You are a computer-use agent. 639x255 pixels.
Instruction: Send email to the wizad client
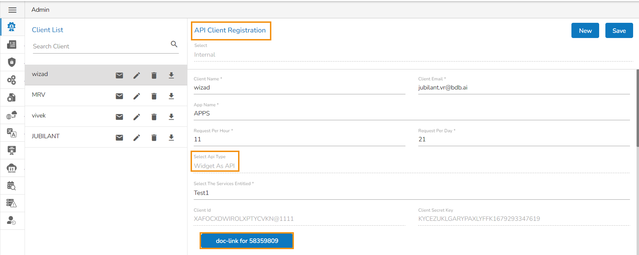tap(119, 75)
